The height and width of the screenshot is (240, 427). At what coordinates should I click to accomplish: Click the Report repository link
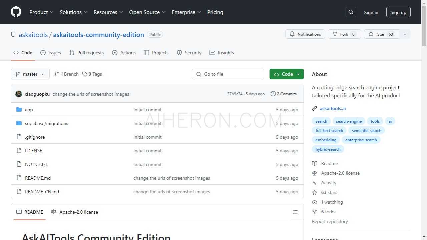330,221
